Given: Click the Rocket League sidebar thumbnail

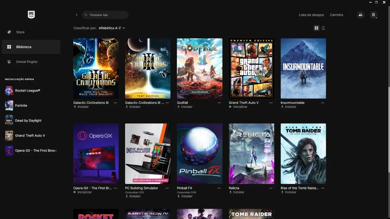Looking at the screenshot, I should [x=9, y=90].
